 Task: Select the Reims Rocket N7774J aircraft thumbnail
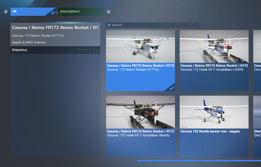140,46
